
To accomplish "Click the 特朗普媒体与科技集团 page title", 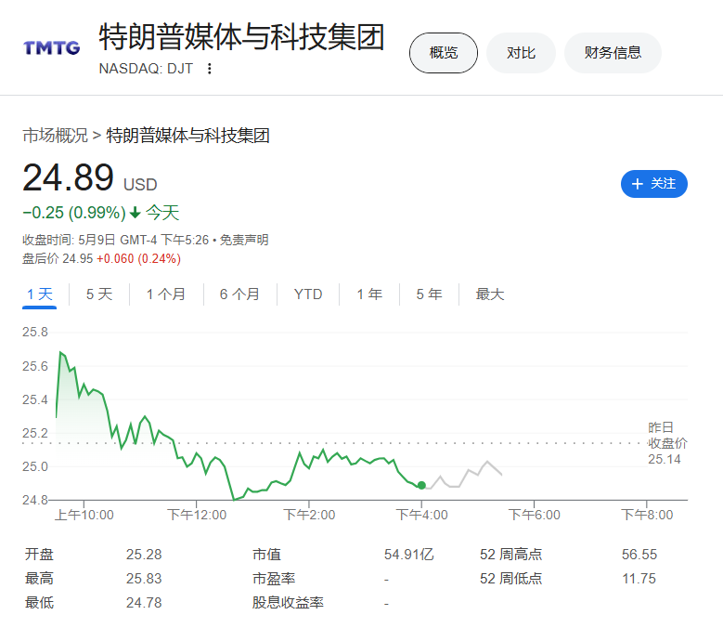I will [x=241, y=36].
